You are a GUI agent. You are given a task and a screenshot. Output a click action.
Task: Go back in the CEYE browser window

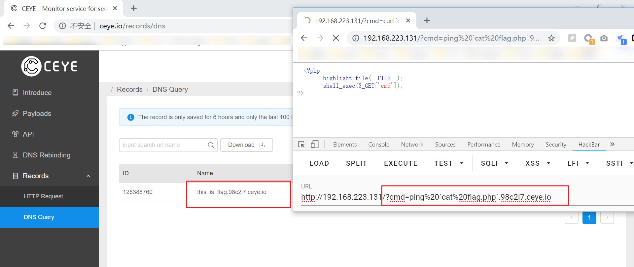[x=11, y=26]
